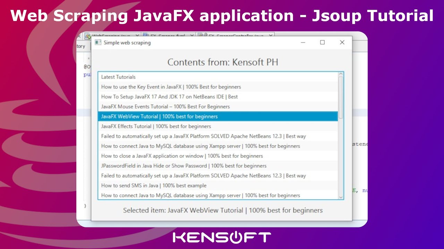Select "JPasswordField in Java Hide or Show Password" row
This screenshot has height=249, width=444.
coord(218,166)
